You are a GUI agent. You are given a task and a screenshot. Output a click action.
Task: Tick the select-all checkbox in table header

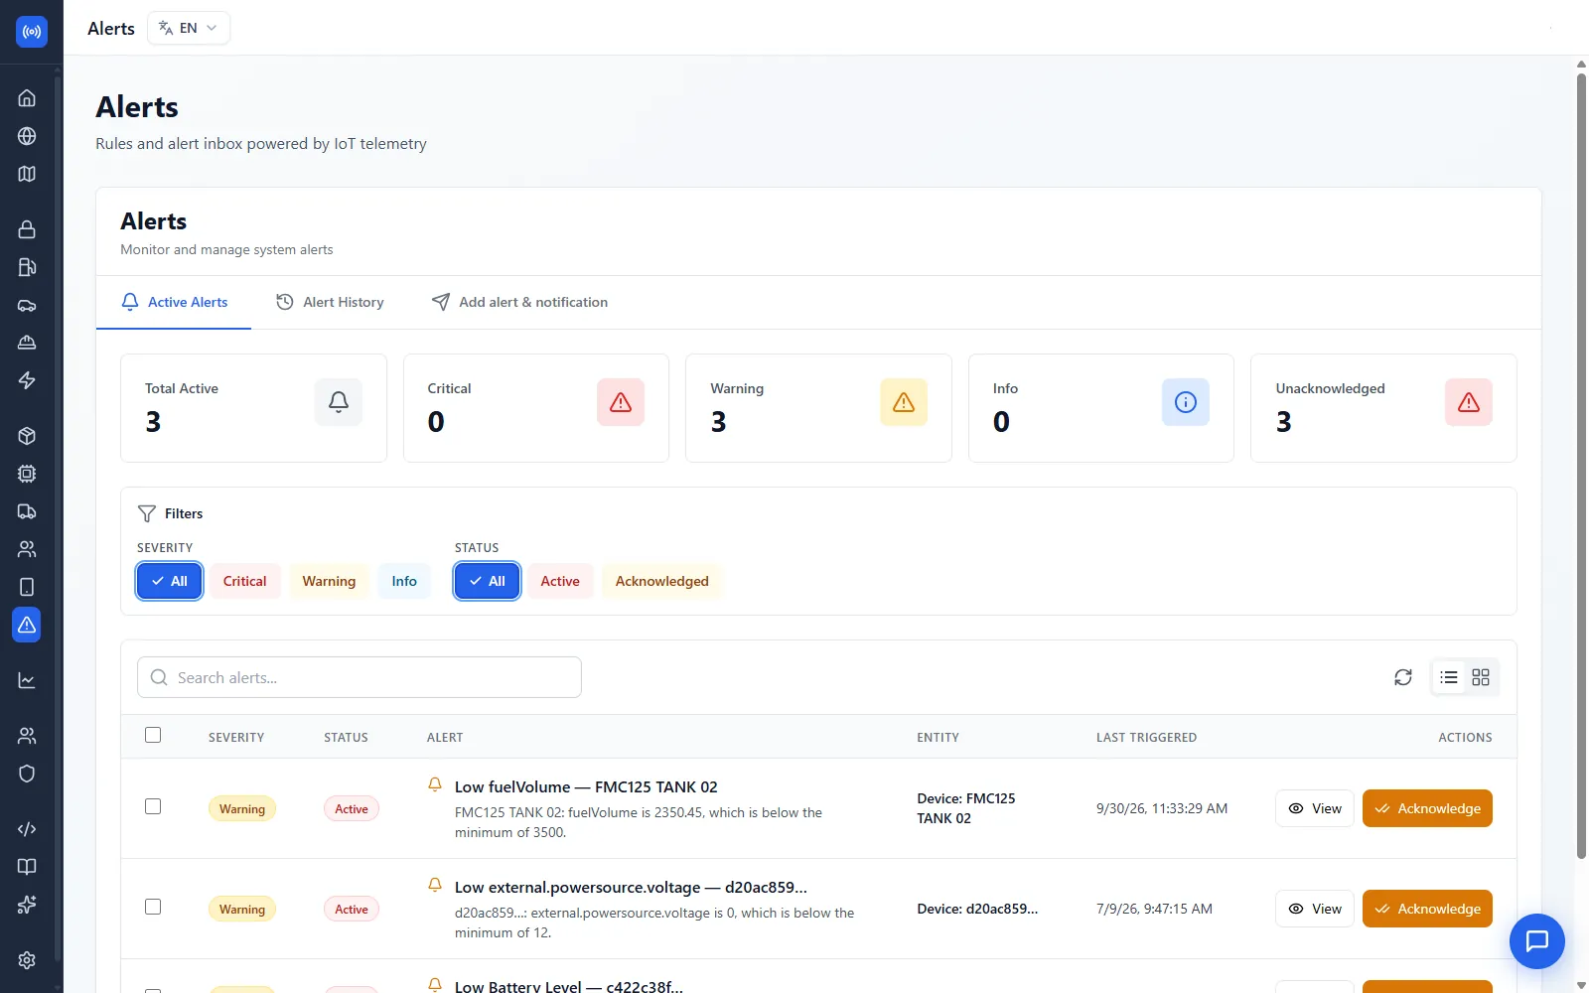click(x=153, y=735)
